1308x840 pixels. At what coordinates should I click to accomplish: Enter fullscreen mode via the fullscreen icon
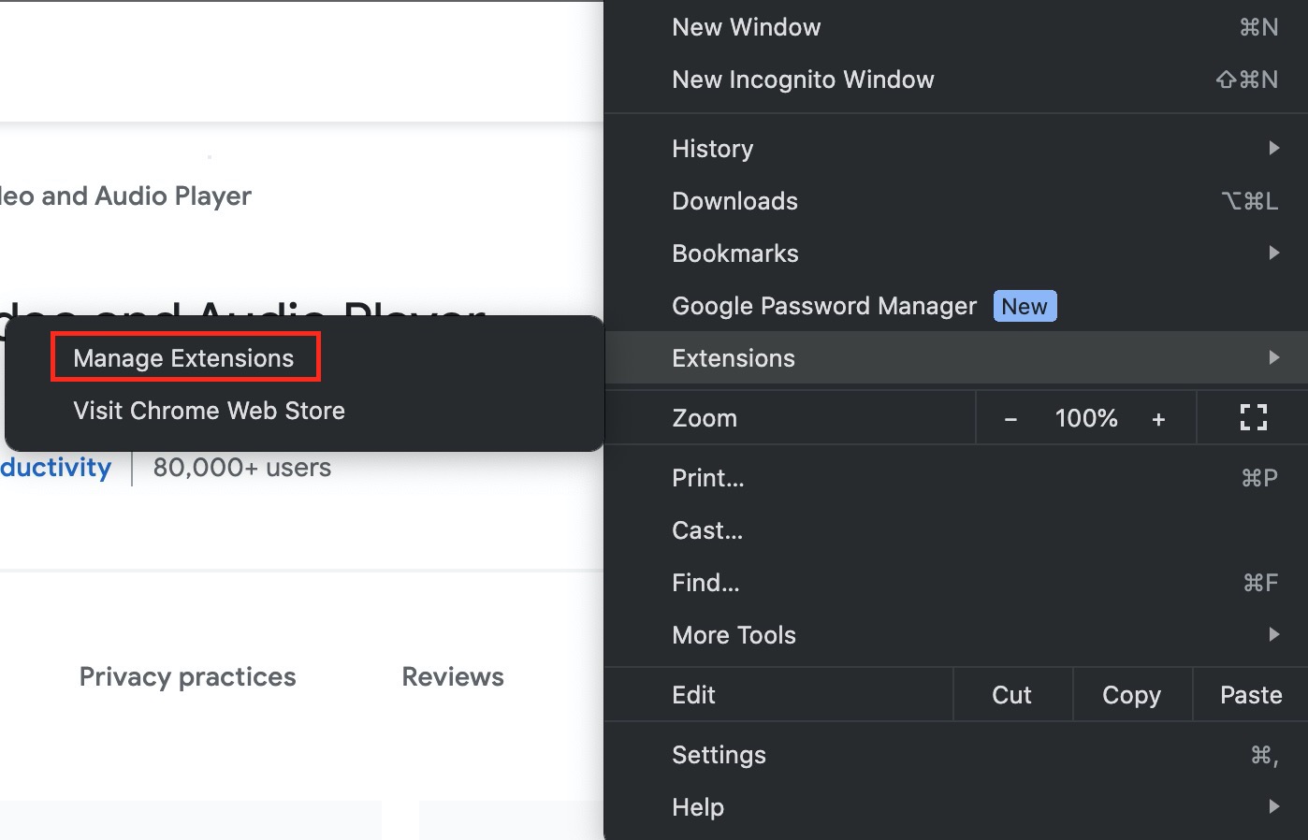tap(1253, 417)
